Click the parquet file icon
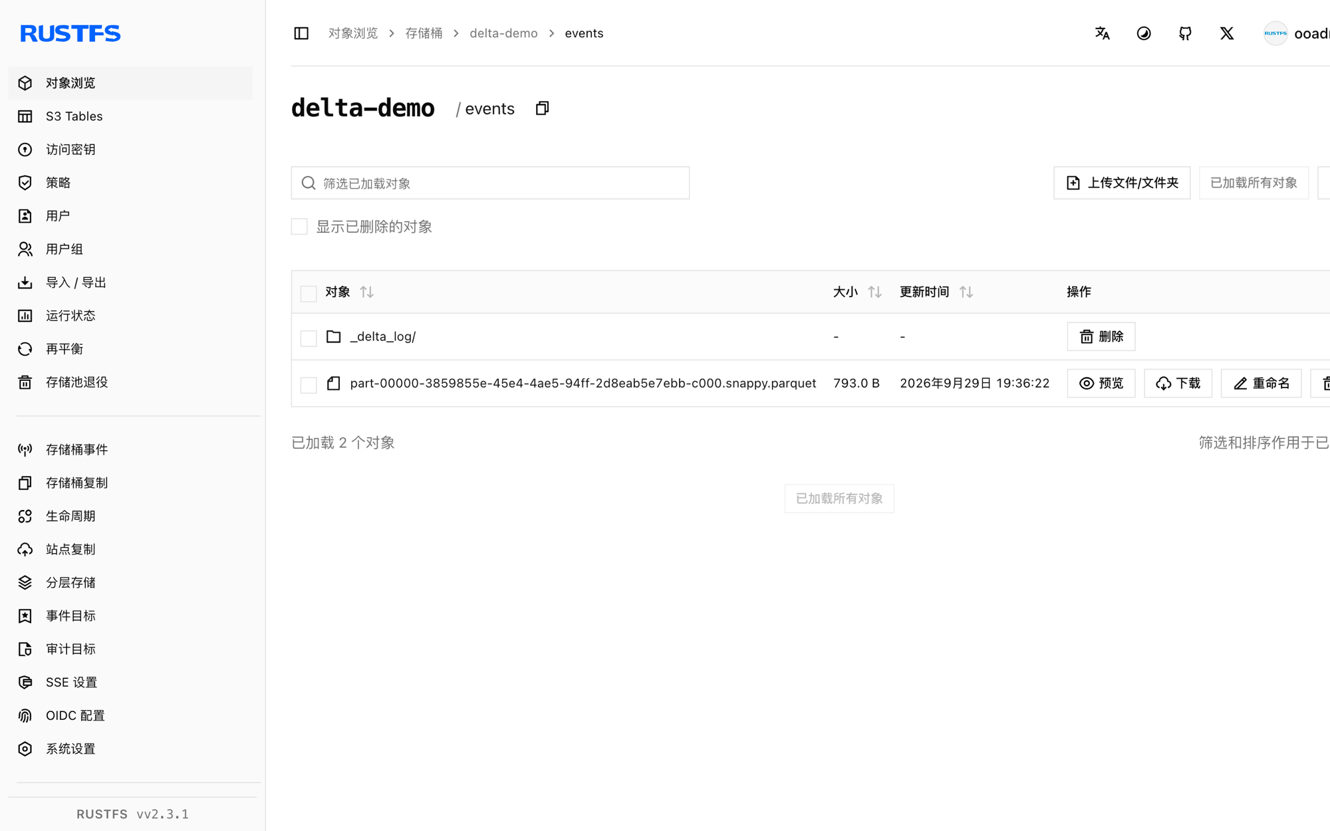Viewport: 1330px width, 831px height. click(333, 384)
